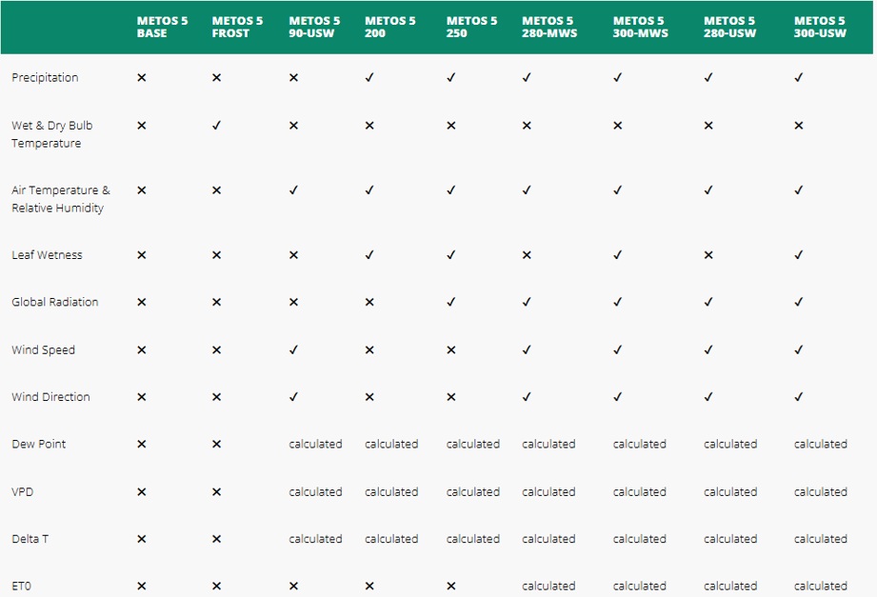Click the Wind Speed row label
Screen dimensions: 877x597
[x=43, y=349]
